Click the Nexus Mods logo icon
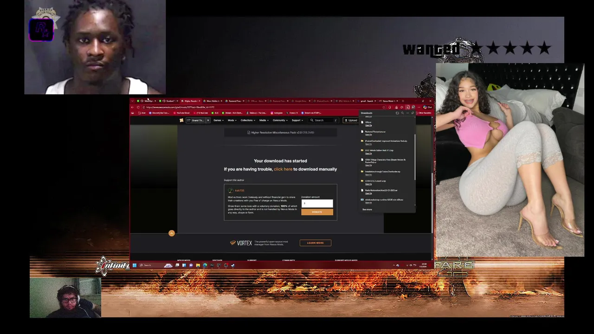 point(181,120)
